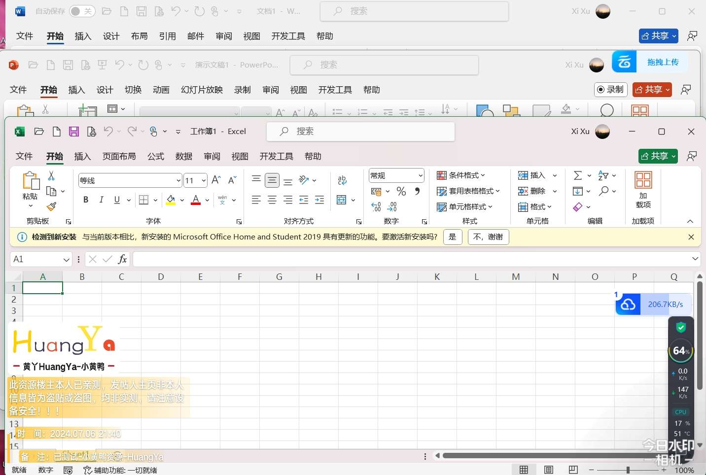Switch to Page Layout view in status bar
The image size is (706, 475).
[x=548, y=470]
